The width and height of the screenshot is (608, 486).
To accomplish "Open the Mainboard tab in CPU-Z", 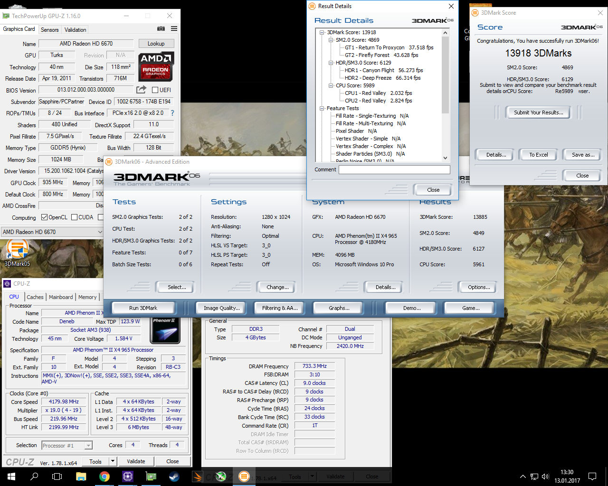I will [x=61, y=297].
